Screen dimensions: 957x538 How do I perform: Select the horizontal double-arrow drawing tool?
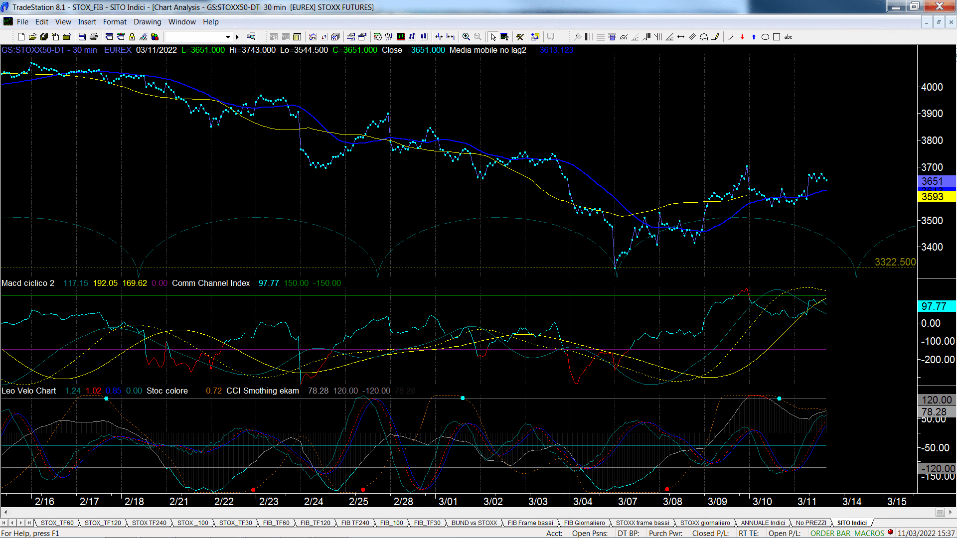click(x=681, y=37)
